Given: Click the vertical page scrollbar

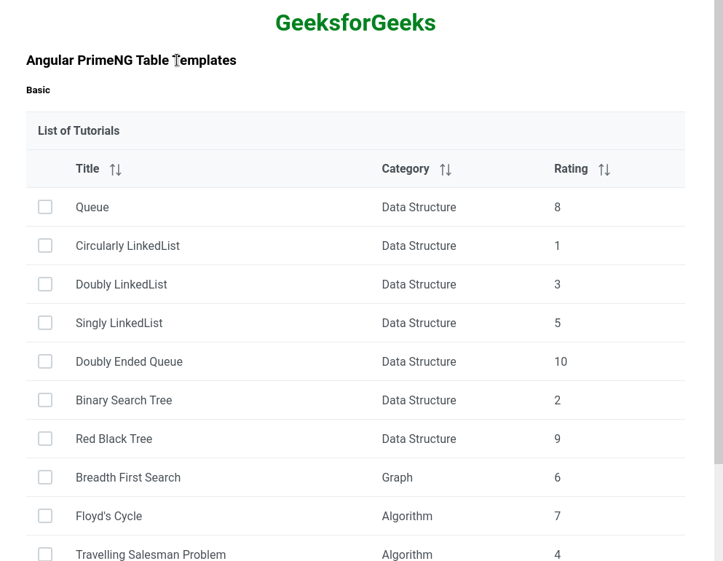Looking at the screenshot, I should (x=717, y=219).
